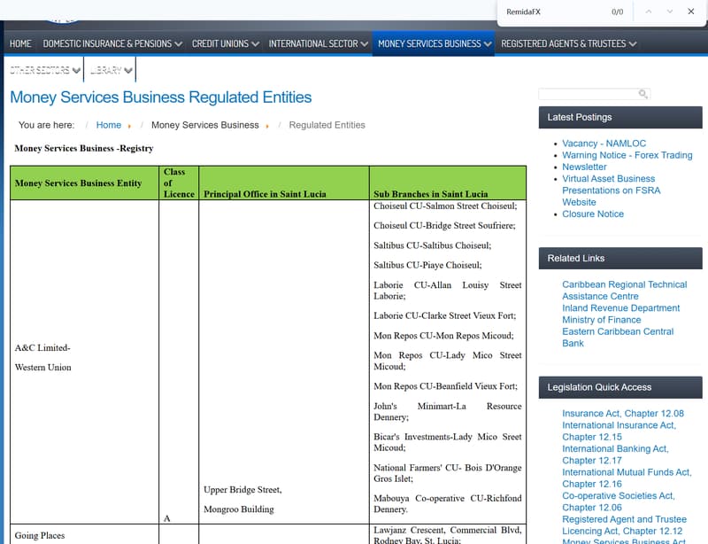
Task: Click Mongroo Building address text
Action: 238,509
